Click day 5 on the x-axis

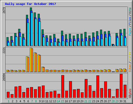[24, 101]
